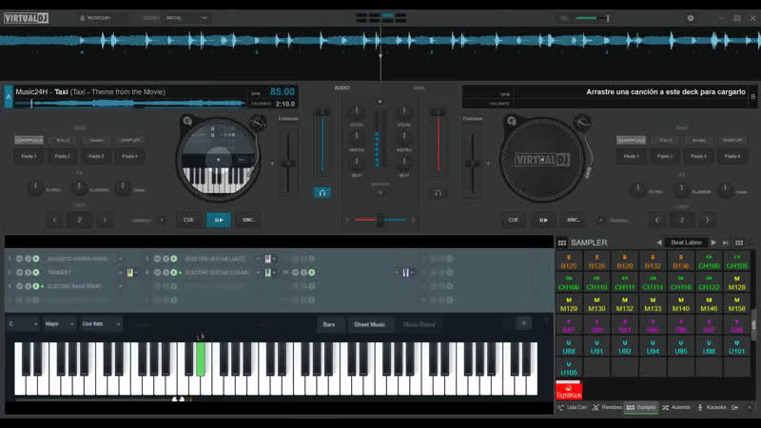Open the Beat Latino bank selector

coord(686,243)
